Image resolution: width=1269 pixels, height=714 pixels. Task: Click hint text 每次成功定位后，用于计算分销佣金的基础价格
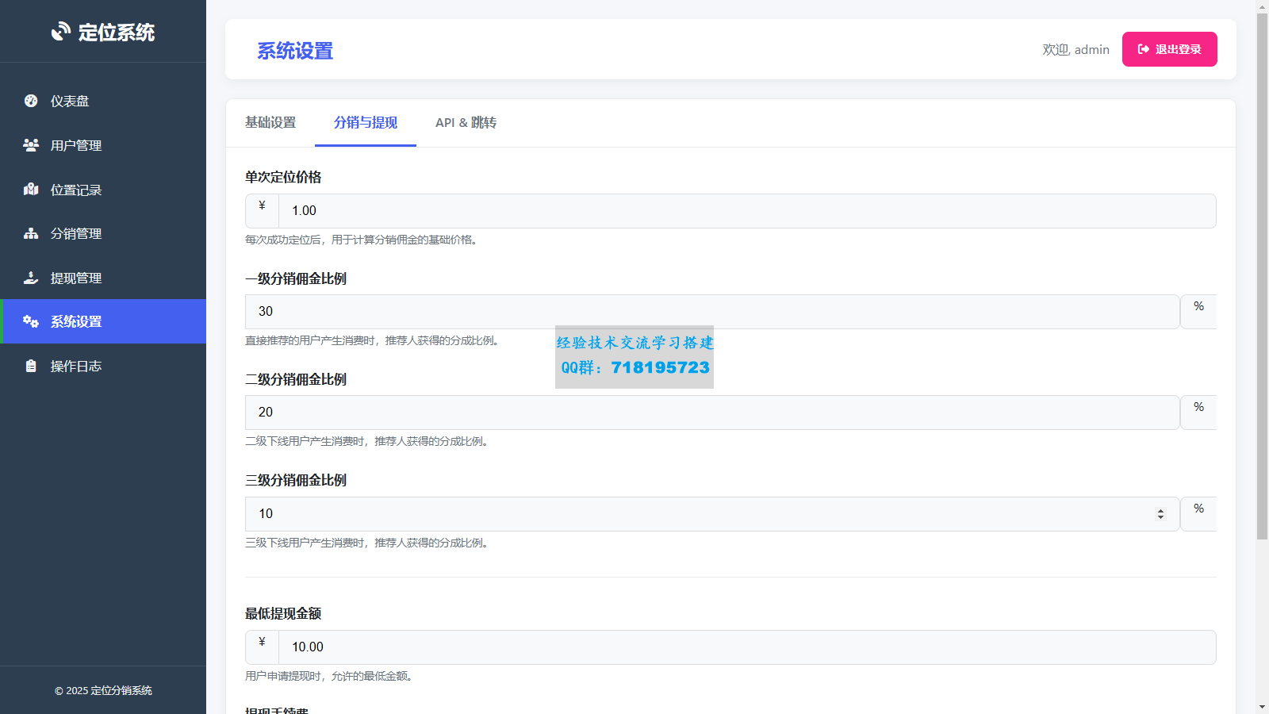[363, 240]
